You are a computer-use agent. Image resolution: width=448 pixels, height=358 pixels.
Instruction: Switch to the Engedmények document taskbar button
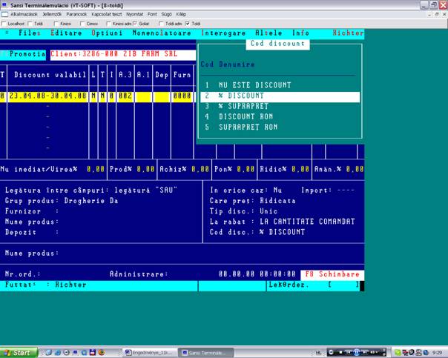click(150, 353)
